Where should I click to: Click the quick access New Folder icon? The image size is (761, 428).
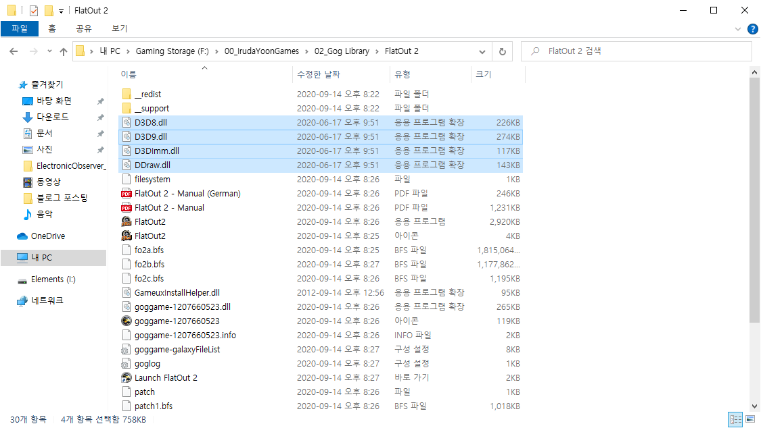click(49, 10)
